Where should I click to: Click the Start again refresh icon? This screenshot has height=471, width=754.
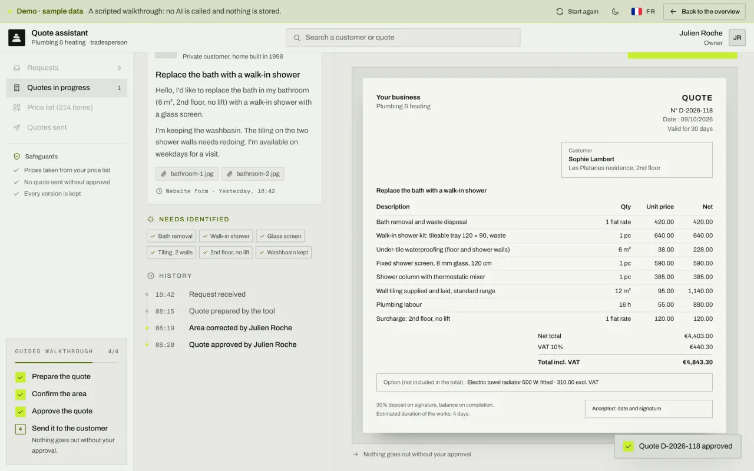[x=560, y=11]
